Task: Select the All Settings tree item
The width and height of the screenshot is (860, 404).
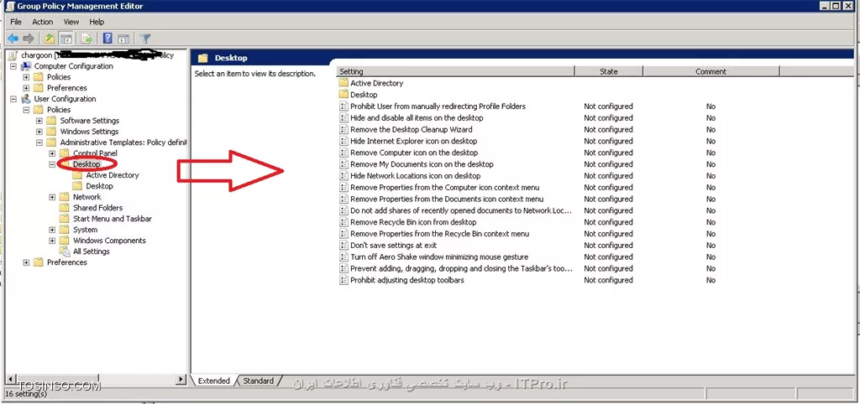Action: pos(91,251)
